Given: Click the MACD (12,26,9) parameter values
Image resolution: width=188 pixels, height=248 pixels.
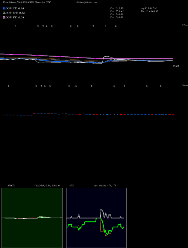Looking at the screenshot, I should pyautogui.click(x=47, y=186).
